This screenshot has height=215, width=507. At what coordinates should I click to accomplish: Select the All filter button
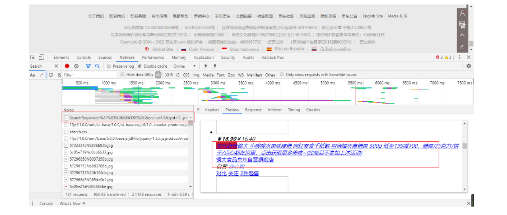(x=158, y=74)
